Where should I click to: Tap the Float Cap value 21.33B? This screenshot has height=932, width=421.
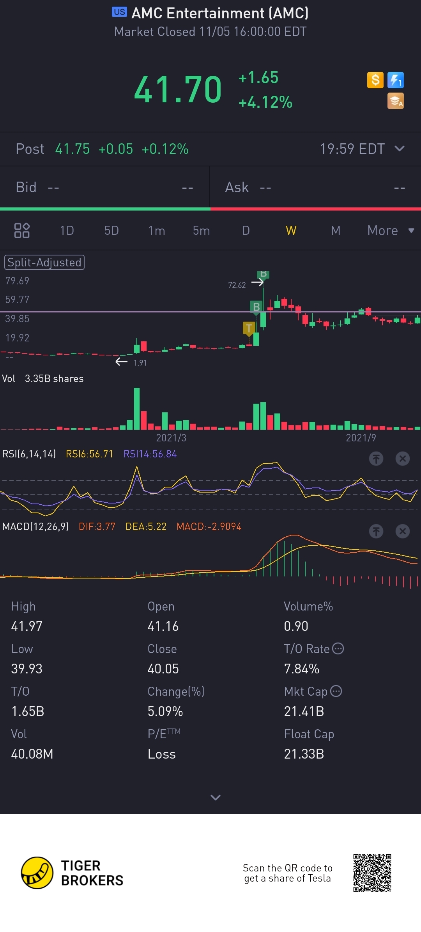(x=304, y=754)
